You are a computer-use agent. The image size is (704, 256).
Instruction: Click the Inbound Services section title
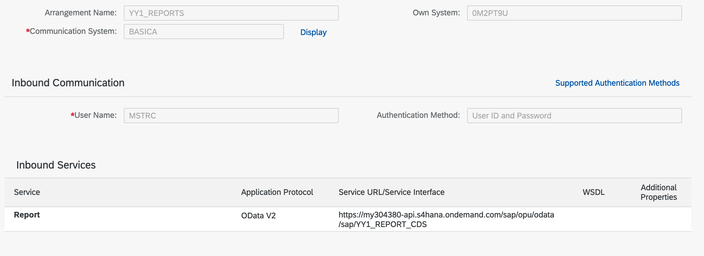pyautogui.click(x=56, y=165)
